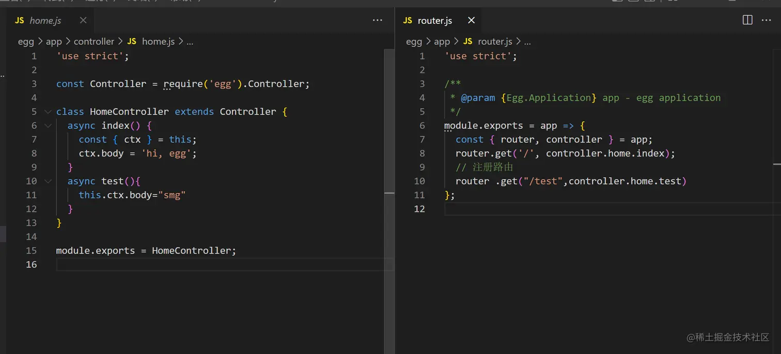
Task: Click 'const { router, controller } = app;' in router.js
Action: tap(554, 140)
